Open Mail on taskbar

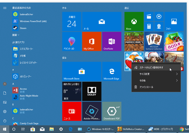[42, 129]
